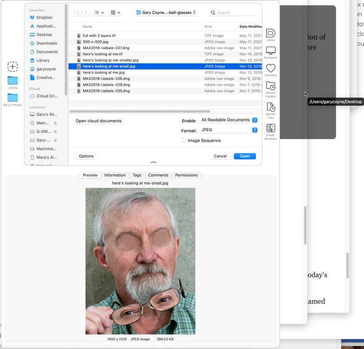Open the Enable All Readable Documents popup
364x349 pixels.
pyautogui.click(x=229, y=120)
